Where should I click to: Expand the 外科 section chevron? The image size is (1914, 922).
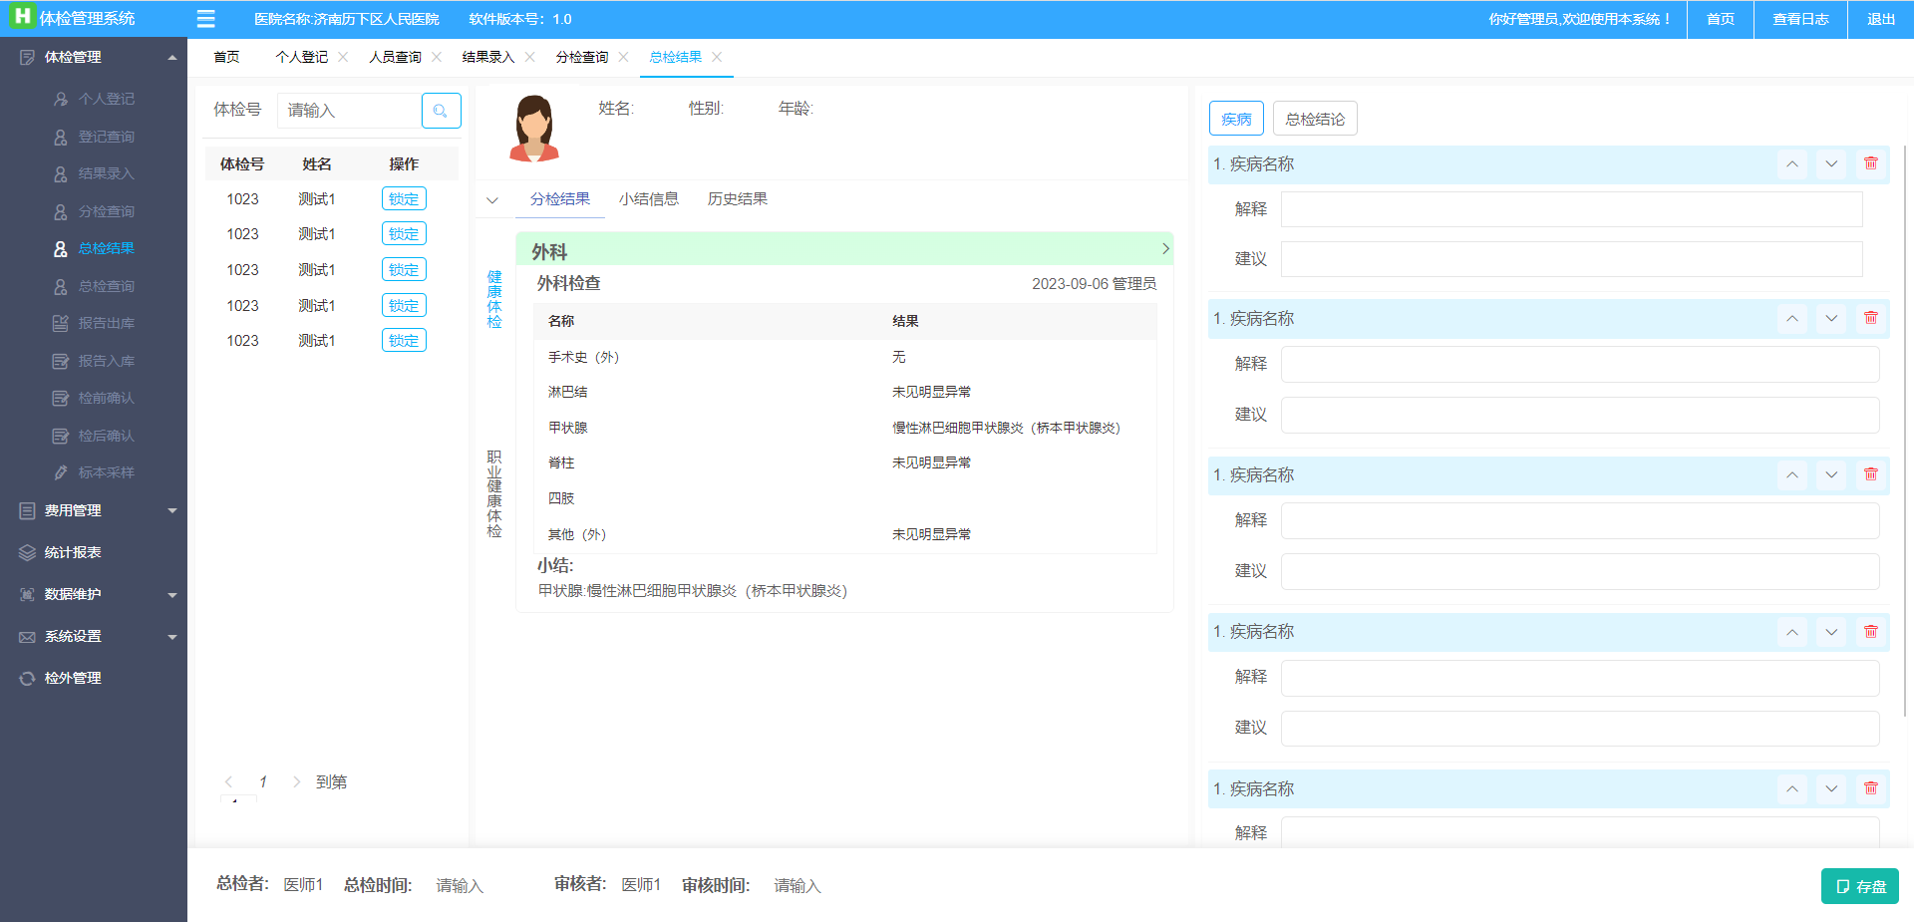pyautogui.click(x=1164, y=248)
